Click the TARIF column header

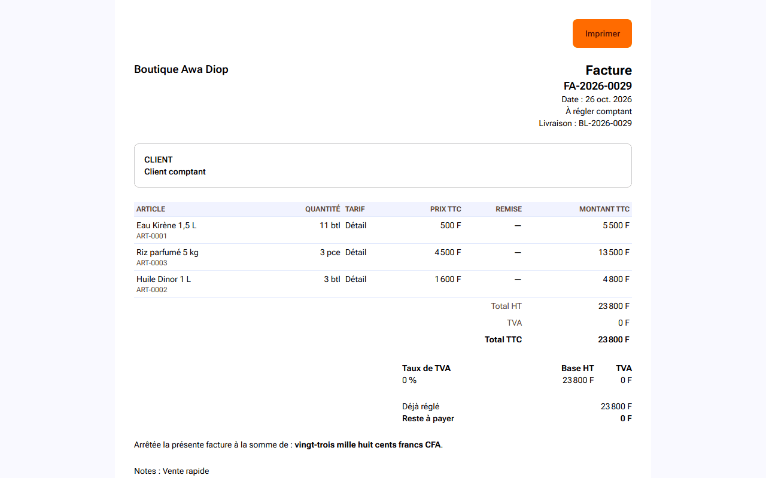click(x=355, y=209)
